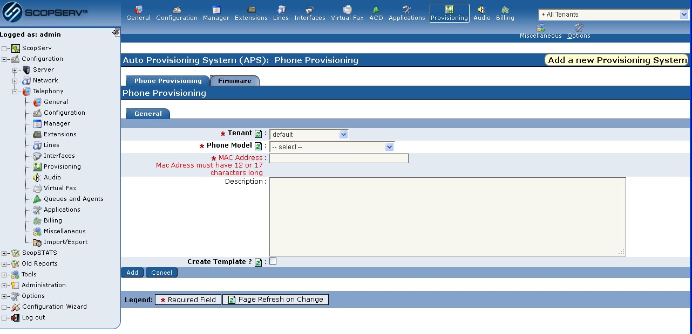Open Audio from the top toolbar

[x=482, y=13]
